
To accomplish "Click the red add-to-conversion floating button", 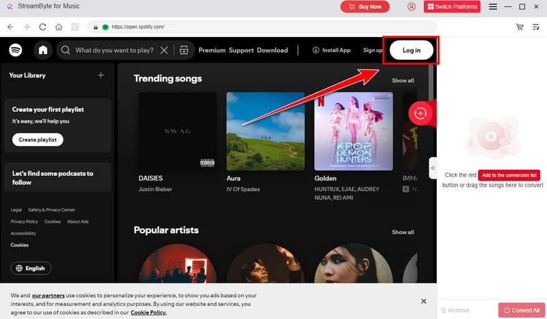I will tap(421, 113).
